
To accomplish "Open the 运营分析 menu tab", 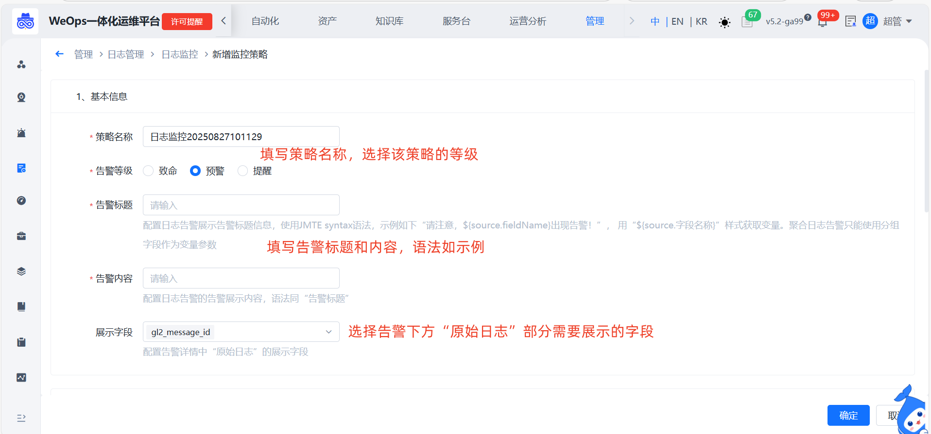I will 527,21.
